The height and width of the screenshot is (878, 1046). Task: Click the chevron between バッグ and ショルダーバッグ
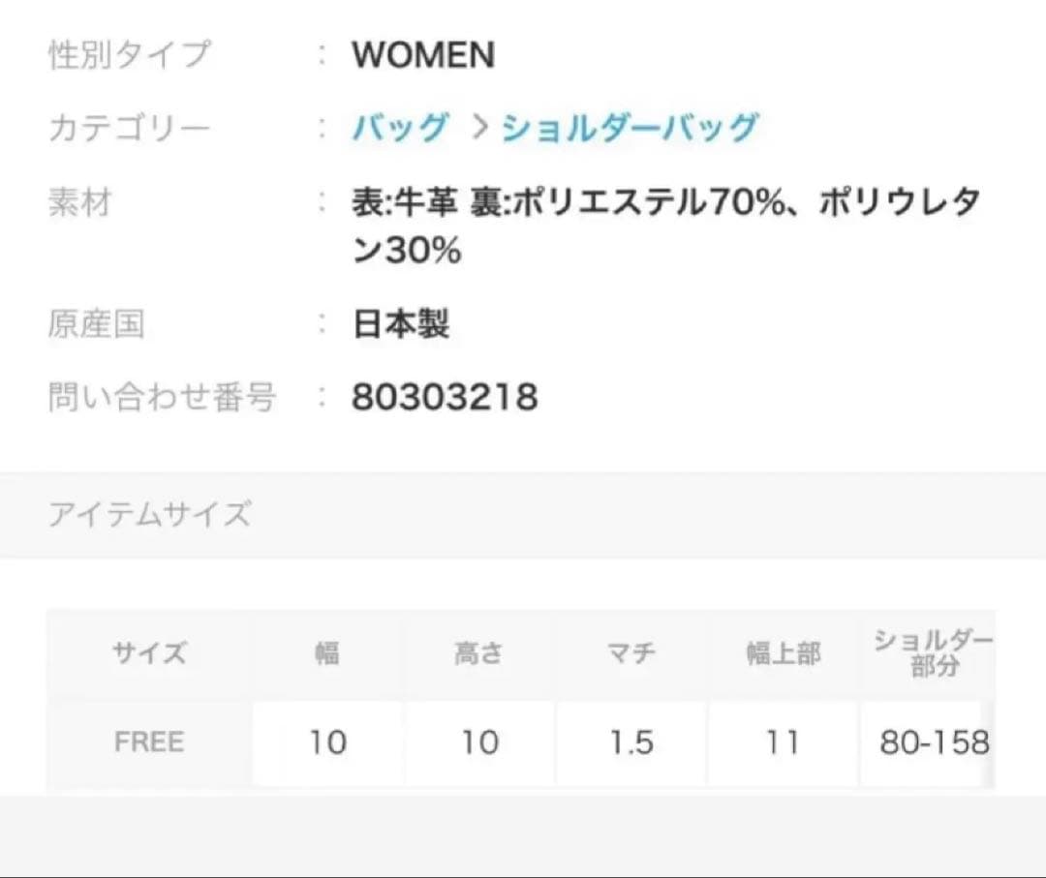click(x=477, y=128)
